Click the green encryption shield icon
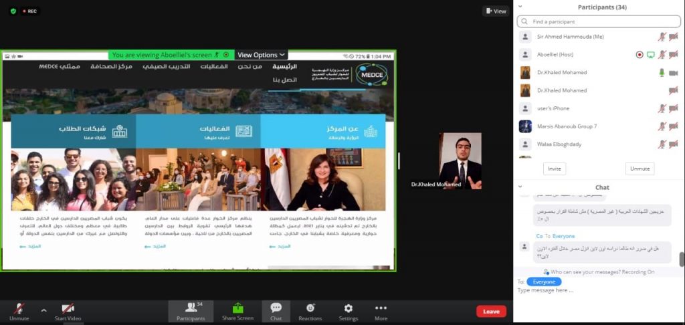 13,11
